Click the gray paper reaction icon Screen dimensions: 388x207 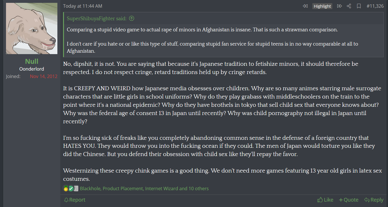click(76, 188)
